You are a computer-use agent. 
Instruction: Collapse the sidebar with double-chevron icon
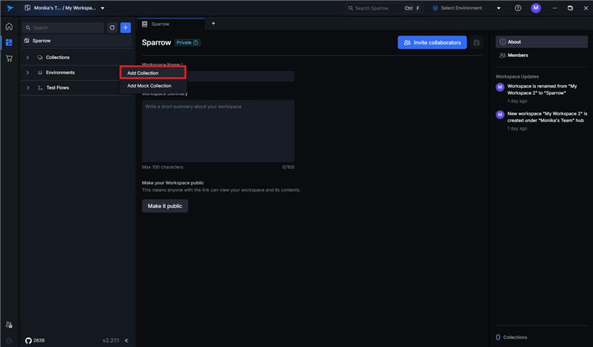click(126, 340)
